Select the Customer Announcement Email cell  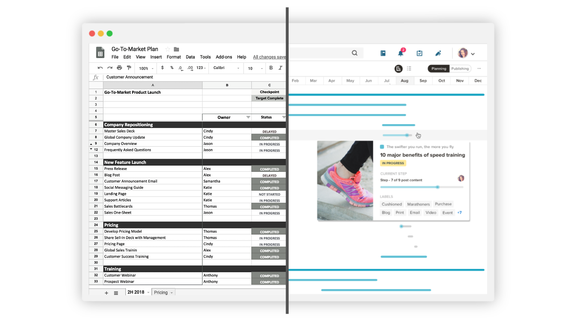pyautogui.click(x=153, y=181)
